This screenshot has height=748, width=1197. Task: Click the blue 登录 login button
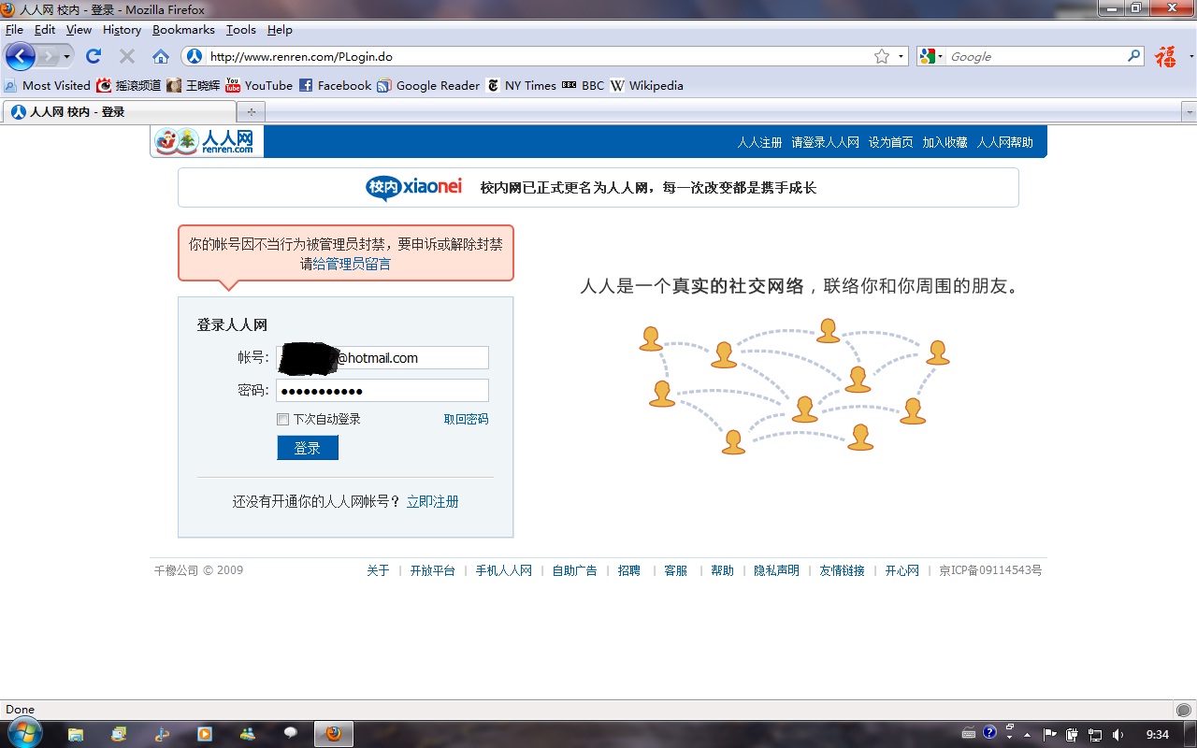pos(308,448)
